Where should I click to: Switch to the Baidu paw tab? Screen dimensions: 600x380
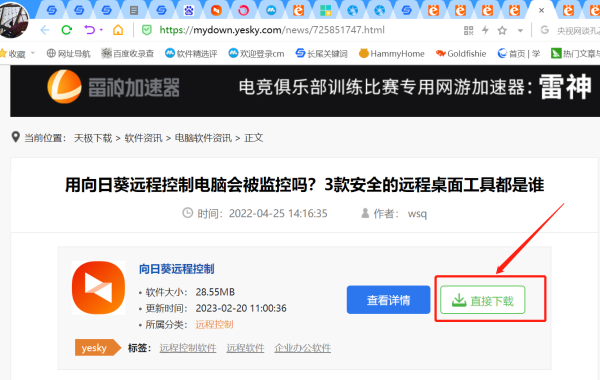[x=188, y=10]
